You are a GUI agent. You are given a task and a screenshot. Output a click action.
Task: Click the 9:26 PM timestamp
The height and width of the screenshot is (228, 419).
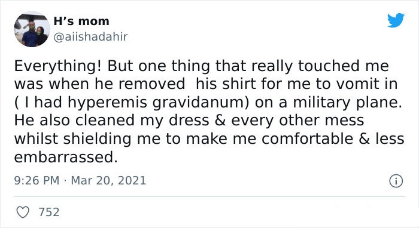click(x=37, y=180)
